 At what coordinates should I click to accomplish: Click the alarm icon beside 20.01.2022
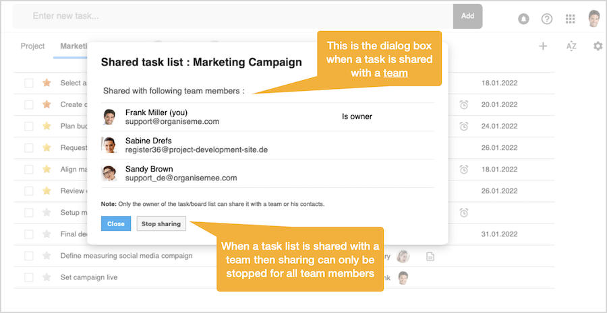(464, 104)
